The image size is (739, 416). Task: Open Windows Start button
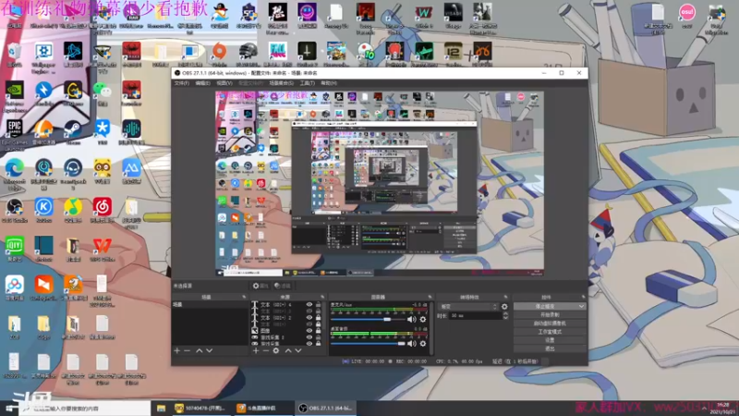click(x=9, y=409)
